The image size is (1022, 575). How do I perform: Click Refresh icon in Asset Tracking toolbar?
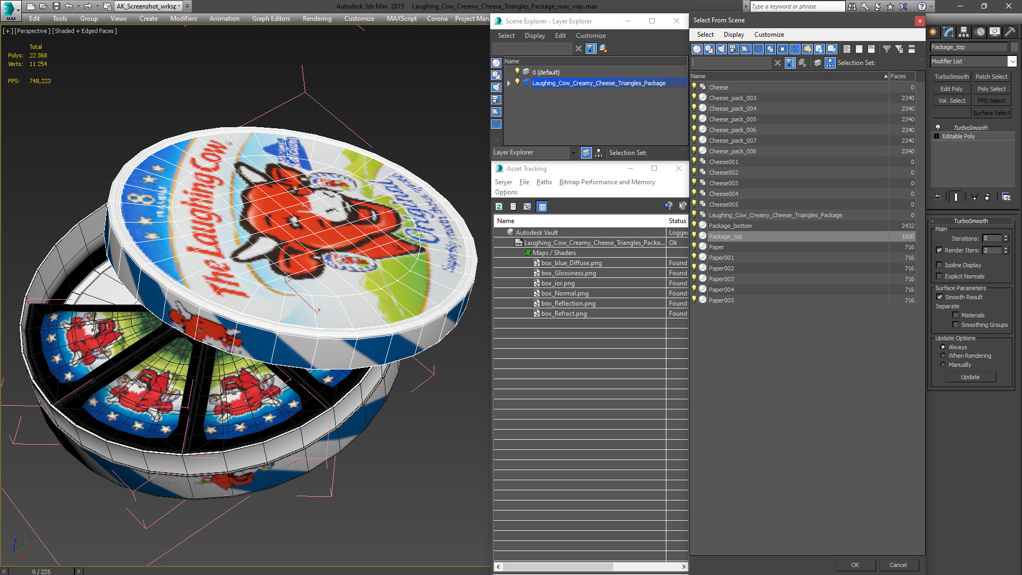[499, 207]
